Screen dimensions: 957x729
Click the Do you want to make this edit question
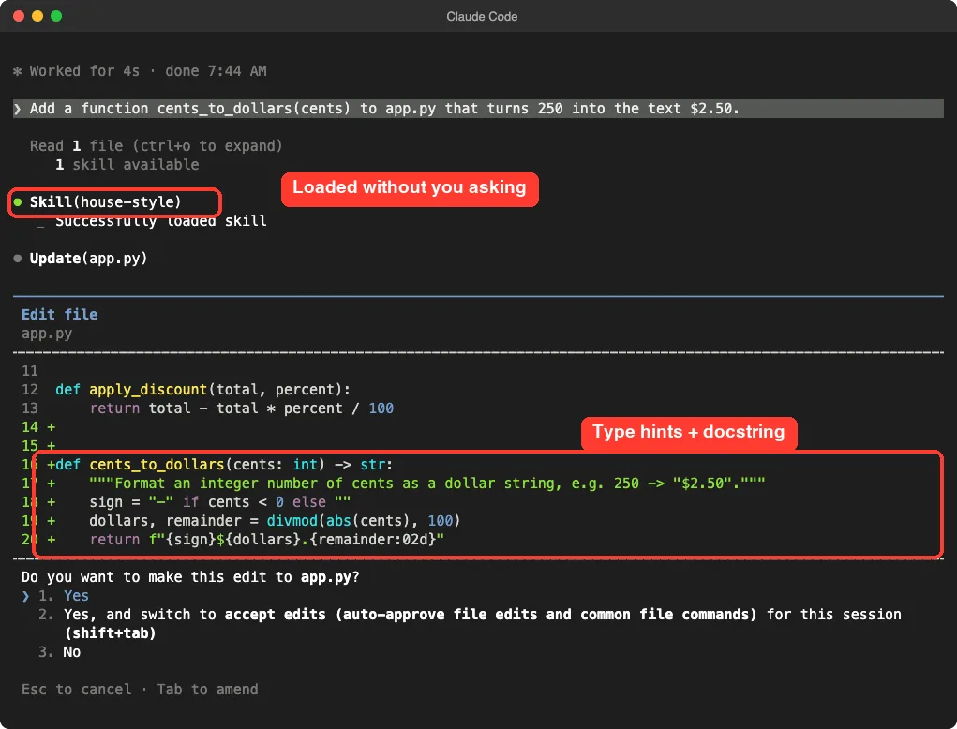click(x=190, y=576)
